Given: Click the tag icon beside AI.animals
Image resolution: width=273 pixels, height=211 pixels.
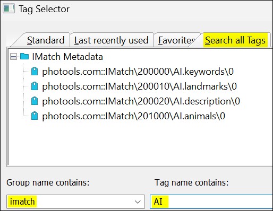Looking at the screenshot, I should pyautogui.click(x=35, y=116).
